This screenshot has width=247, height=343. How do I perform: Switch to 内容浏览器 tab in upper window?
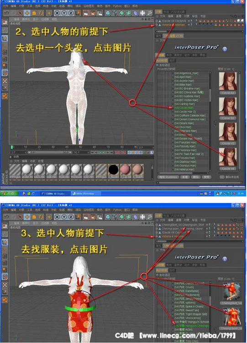pyautogui.click(x=177, y=11)
